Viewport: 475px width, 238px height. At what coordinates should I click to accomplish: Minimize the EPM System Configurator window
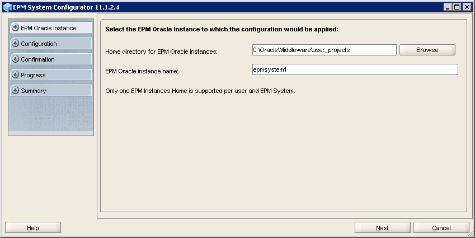point(449,7)
